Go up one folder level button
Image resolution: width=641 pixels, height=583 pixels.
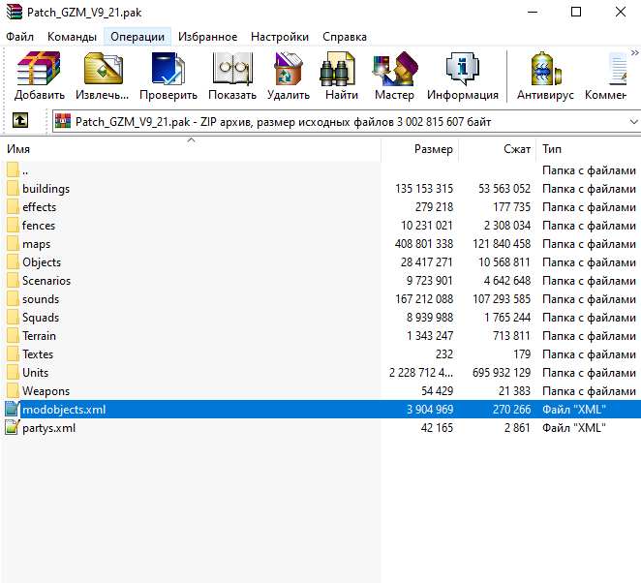pos(20,121)
